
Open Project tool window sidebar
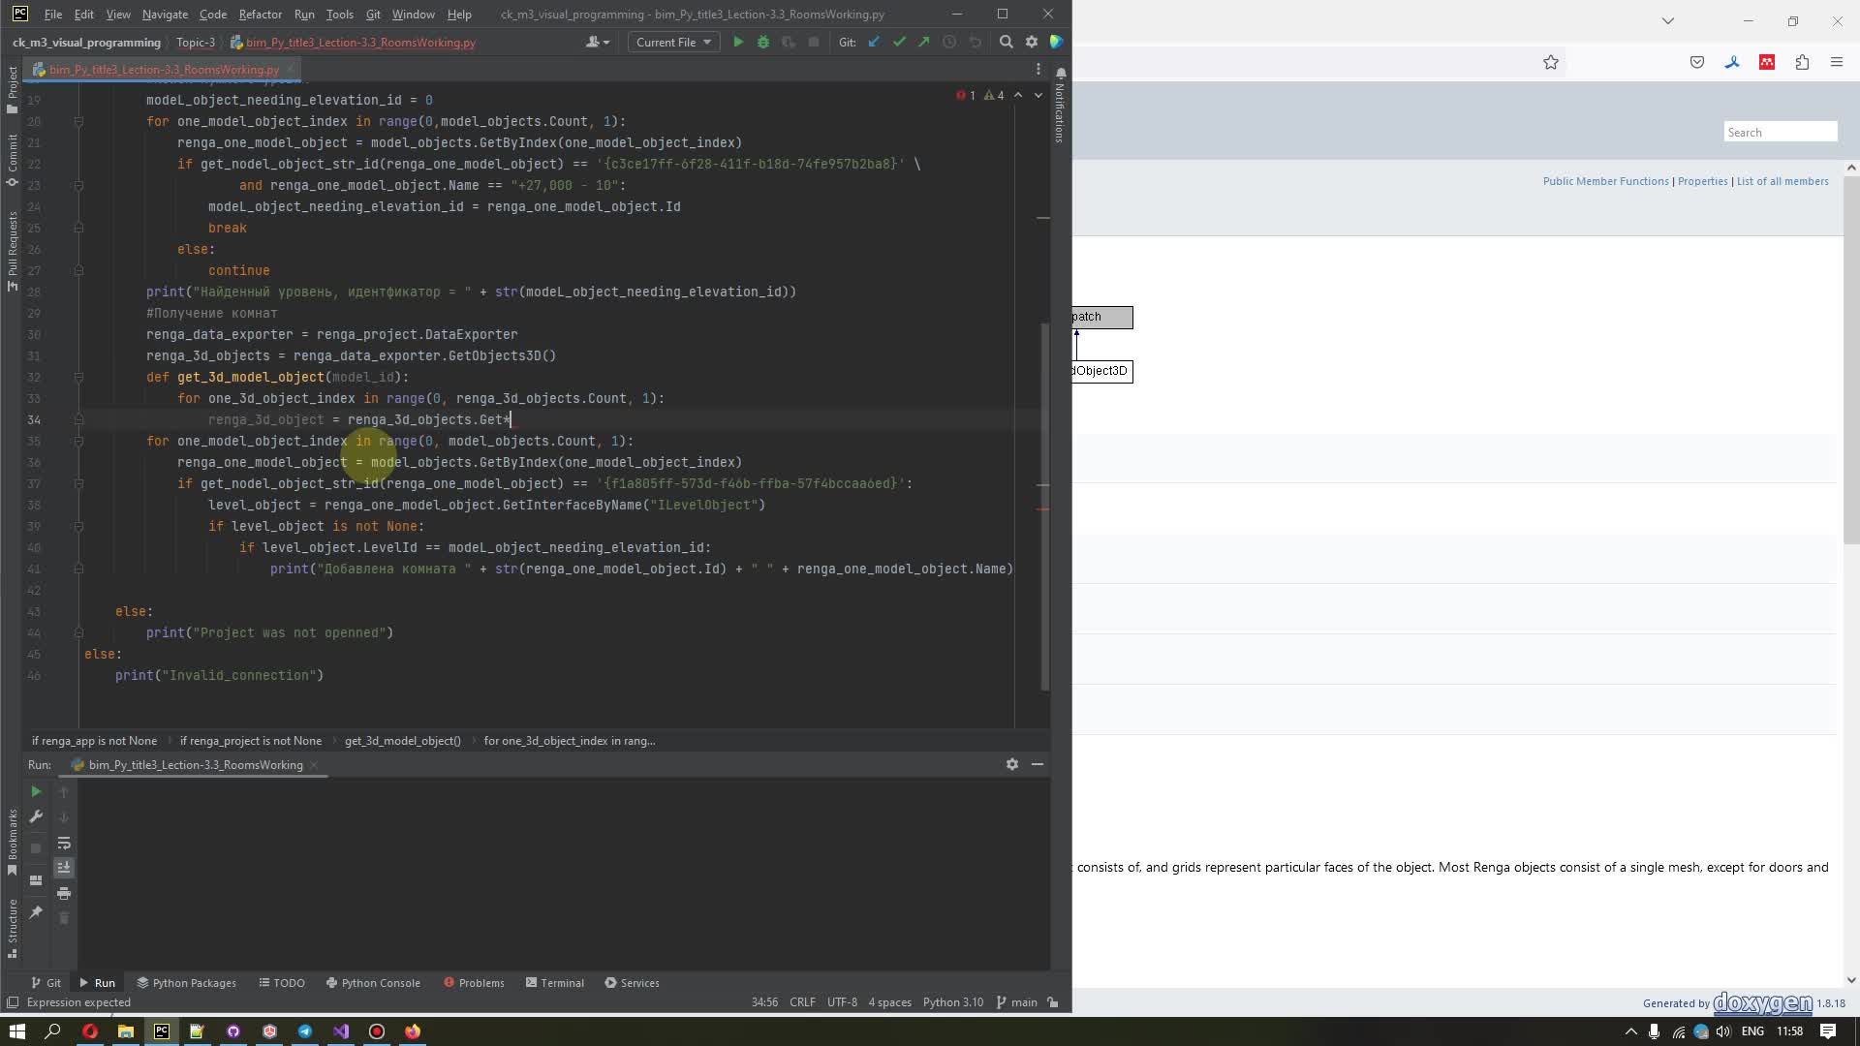[x=12, y=89]
